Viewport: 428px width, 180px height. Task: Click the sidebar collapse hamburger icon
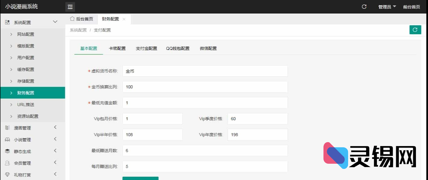[x=70, y=7]
